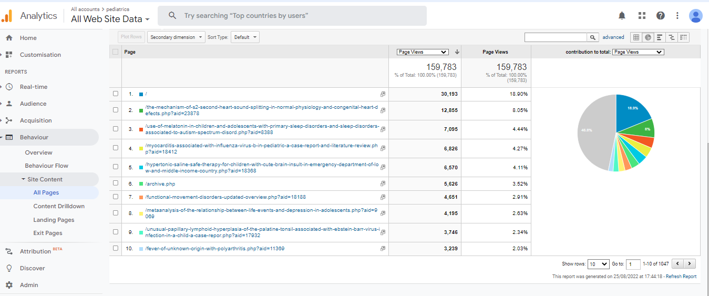
Task: Open the Show rows dropdown
Action: (598, 264)
